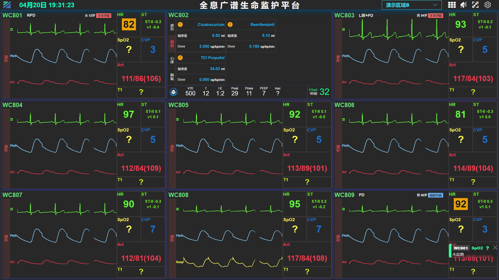Click pump number 2 Remifentanil badge
Image resolution: width=499 pixels, height=280 pixels.
[230, 25]
